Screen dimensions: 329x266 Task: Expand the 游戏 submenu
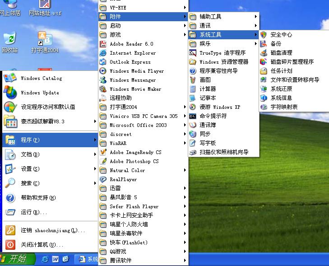pos(144,35)
